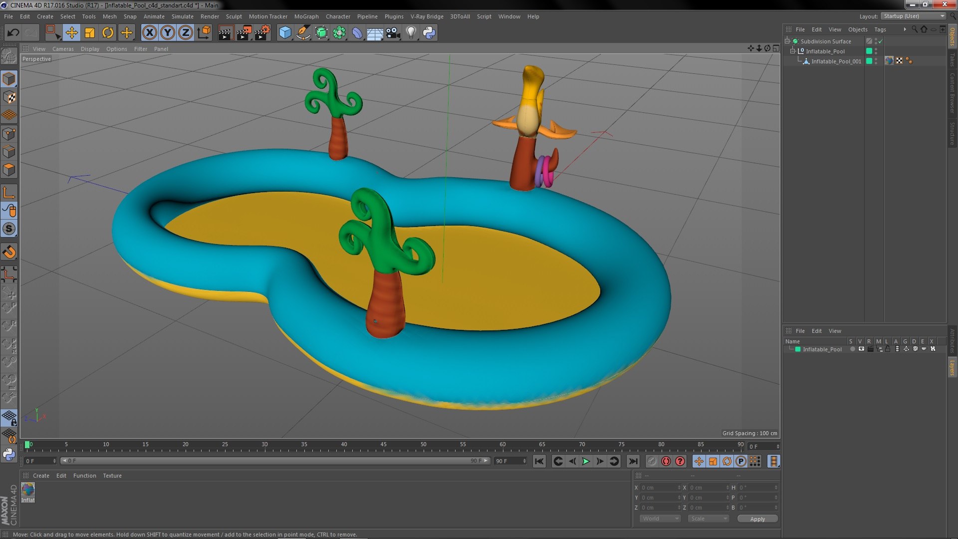Select the Scale tool in toolbar
The width and height of the screenshot is (958, 539).
tap(90, 33)
